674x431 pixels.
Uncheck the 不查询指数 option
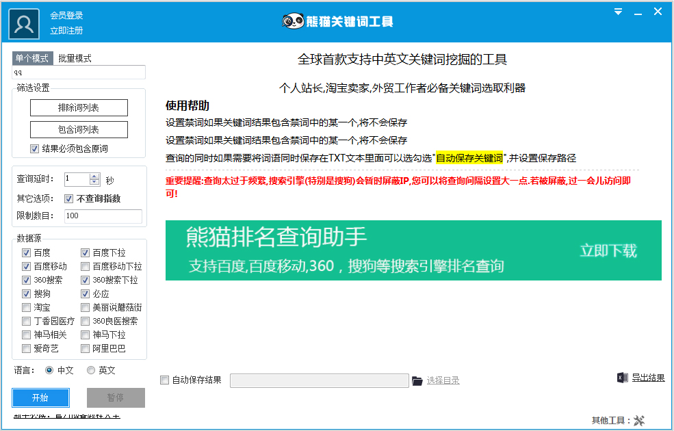coord(68,198)
